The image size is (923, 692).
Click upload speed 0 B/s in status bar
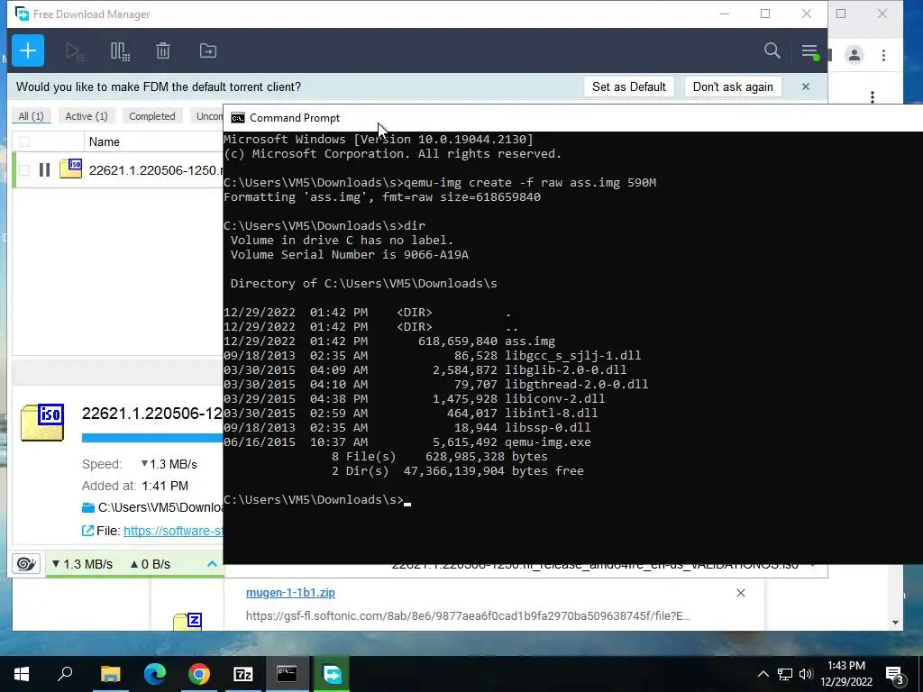click(151, 564)
